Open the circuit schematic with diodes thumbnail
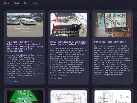The image size is (137, 103). (x=69, y=97)
